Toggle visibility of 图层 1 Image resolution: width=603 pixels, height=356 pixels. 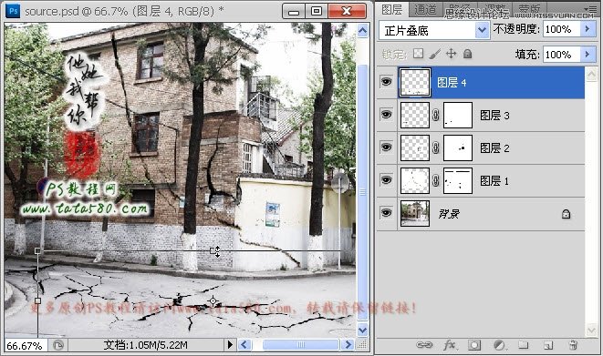pyautogui.click(x=386, y=179)
